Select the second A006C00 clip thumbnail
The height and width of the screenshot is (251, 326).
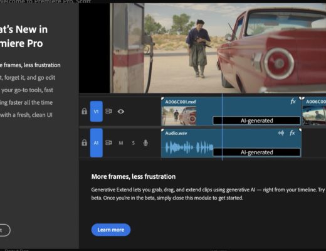pos(314,115)
